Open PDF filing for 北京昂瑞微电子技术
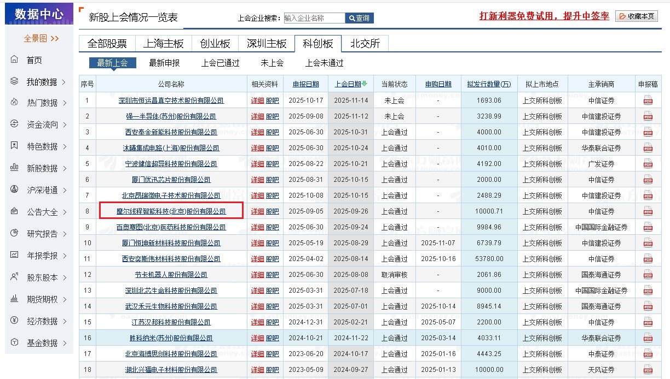 pyautogui.click(x=648, y=196)
